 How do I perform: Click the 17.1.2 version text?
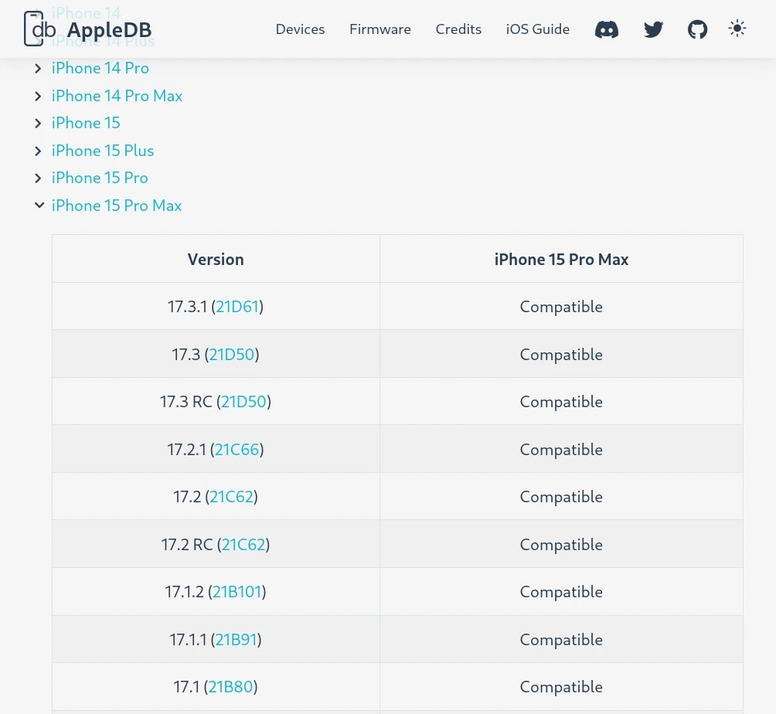point(184,592)
